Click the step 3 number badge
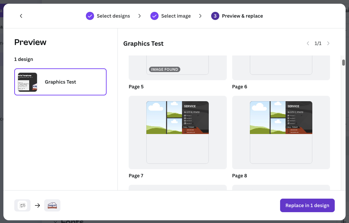349x223 pixels. 215,16
